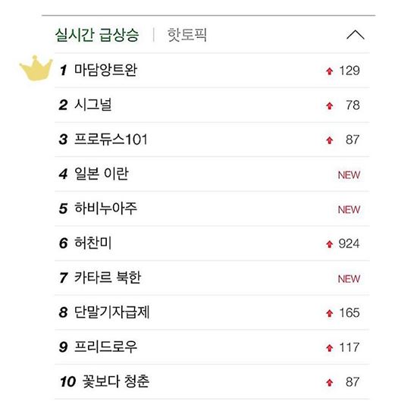The height and width of the screenshot is (417, 417).
Task: Click red up arrow beside 165
Action: 330,313
